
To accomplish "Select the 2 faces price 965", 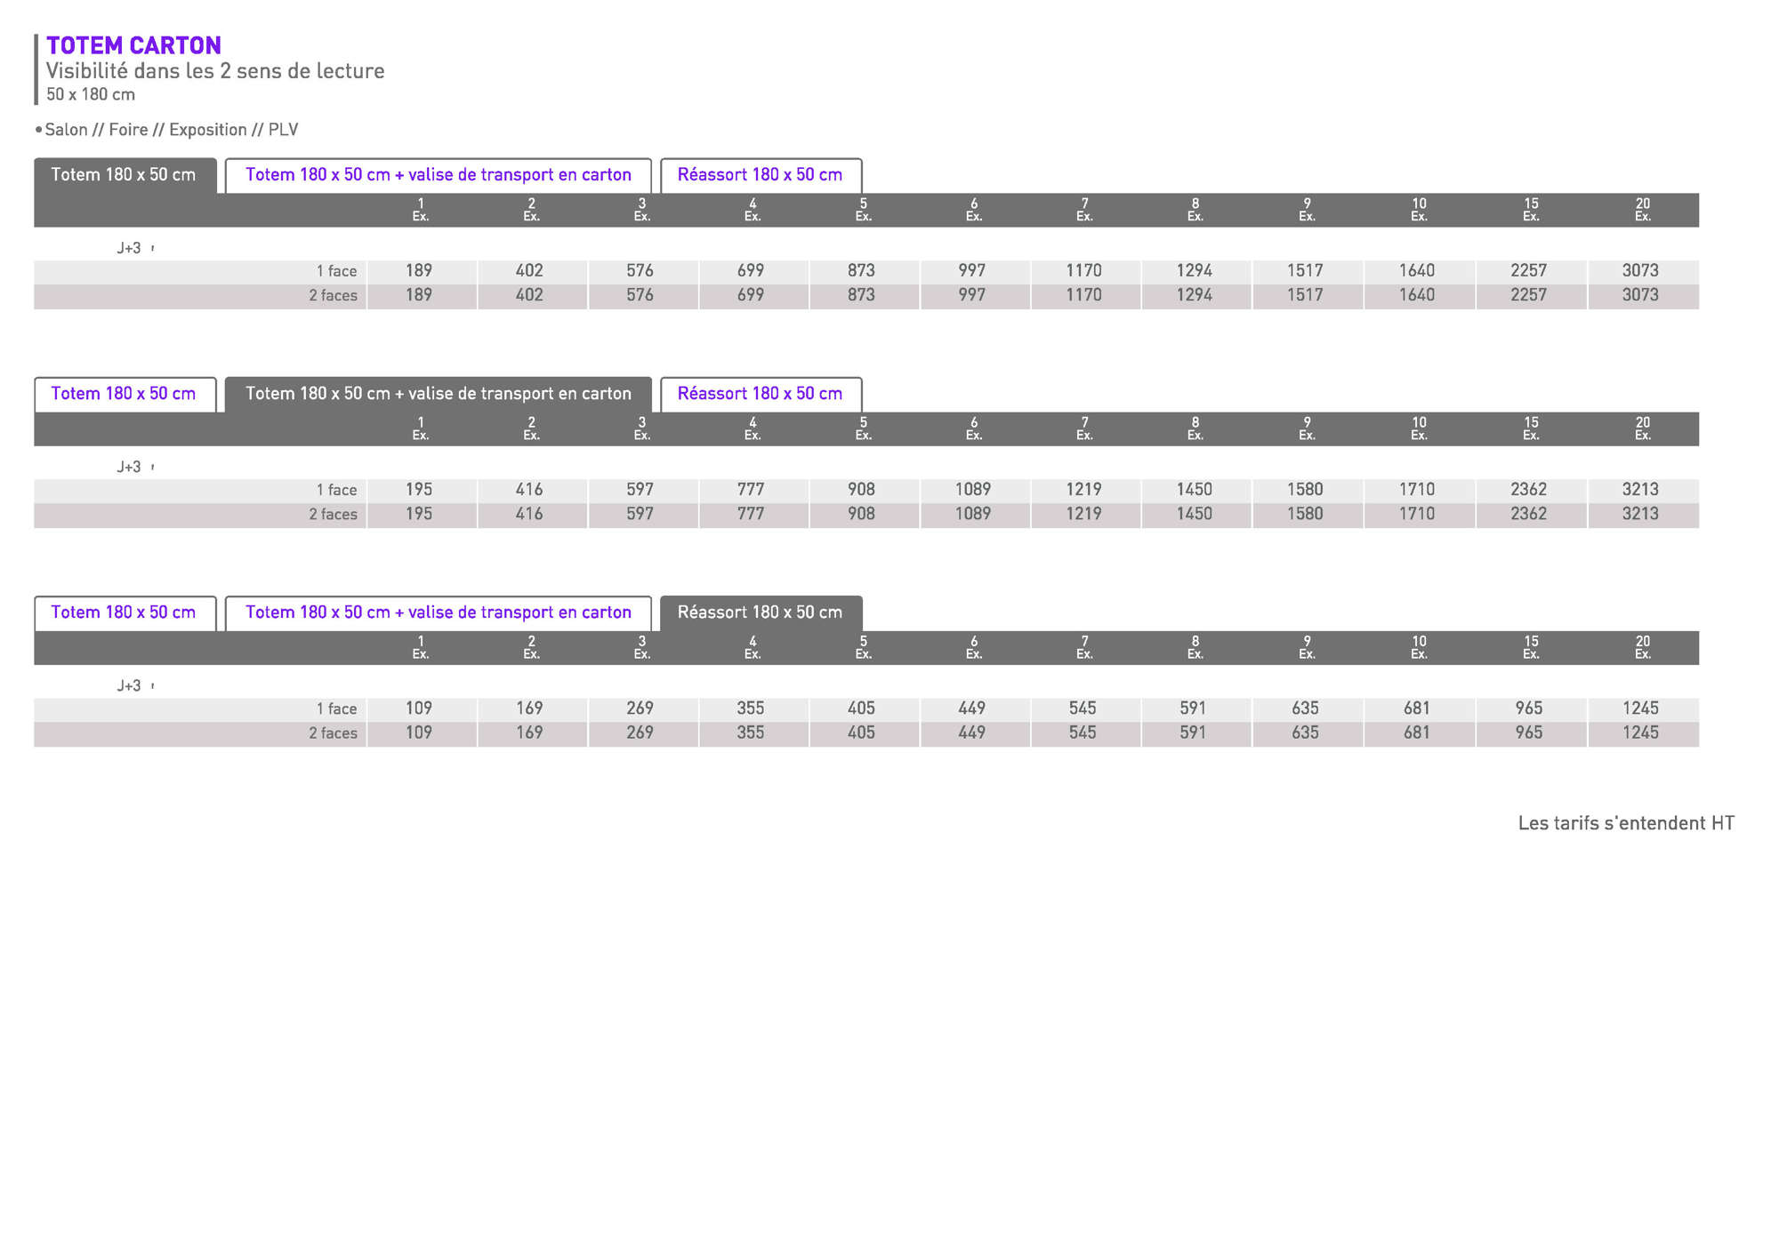I will [1528, 733].
